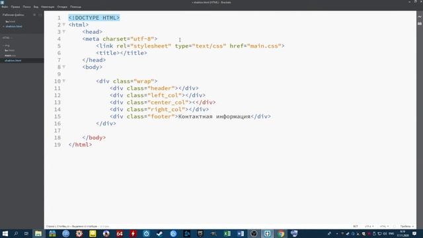Open Word from the taskbar
Screen dimensions: 423x238
[241, 233]
